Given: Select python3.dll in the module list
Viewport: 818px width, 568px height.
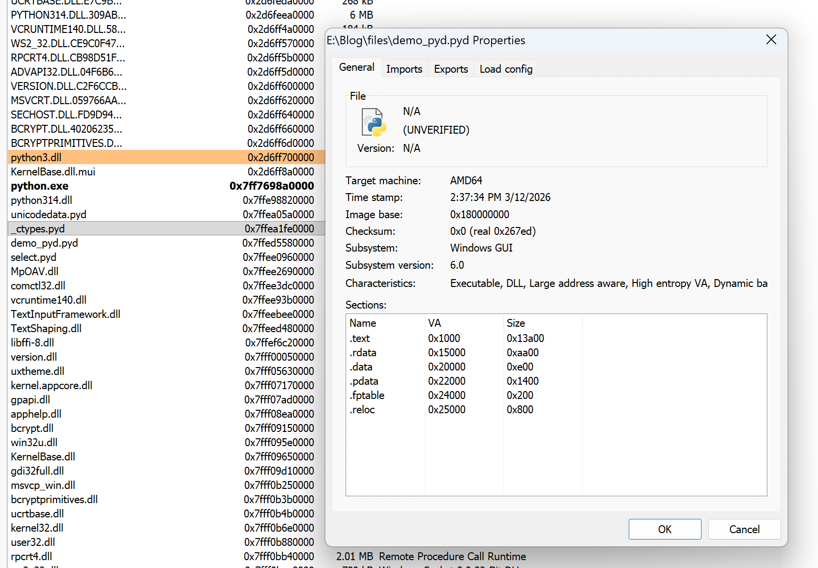Looking at the screenshot, I should (x=167, y=157).
